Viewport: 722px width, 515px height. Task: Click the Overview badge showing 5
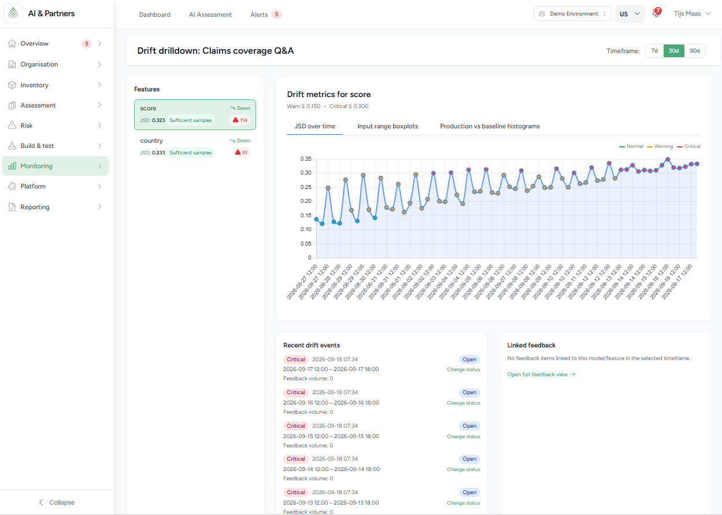coord(87,43)
